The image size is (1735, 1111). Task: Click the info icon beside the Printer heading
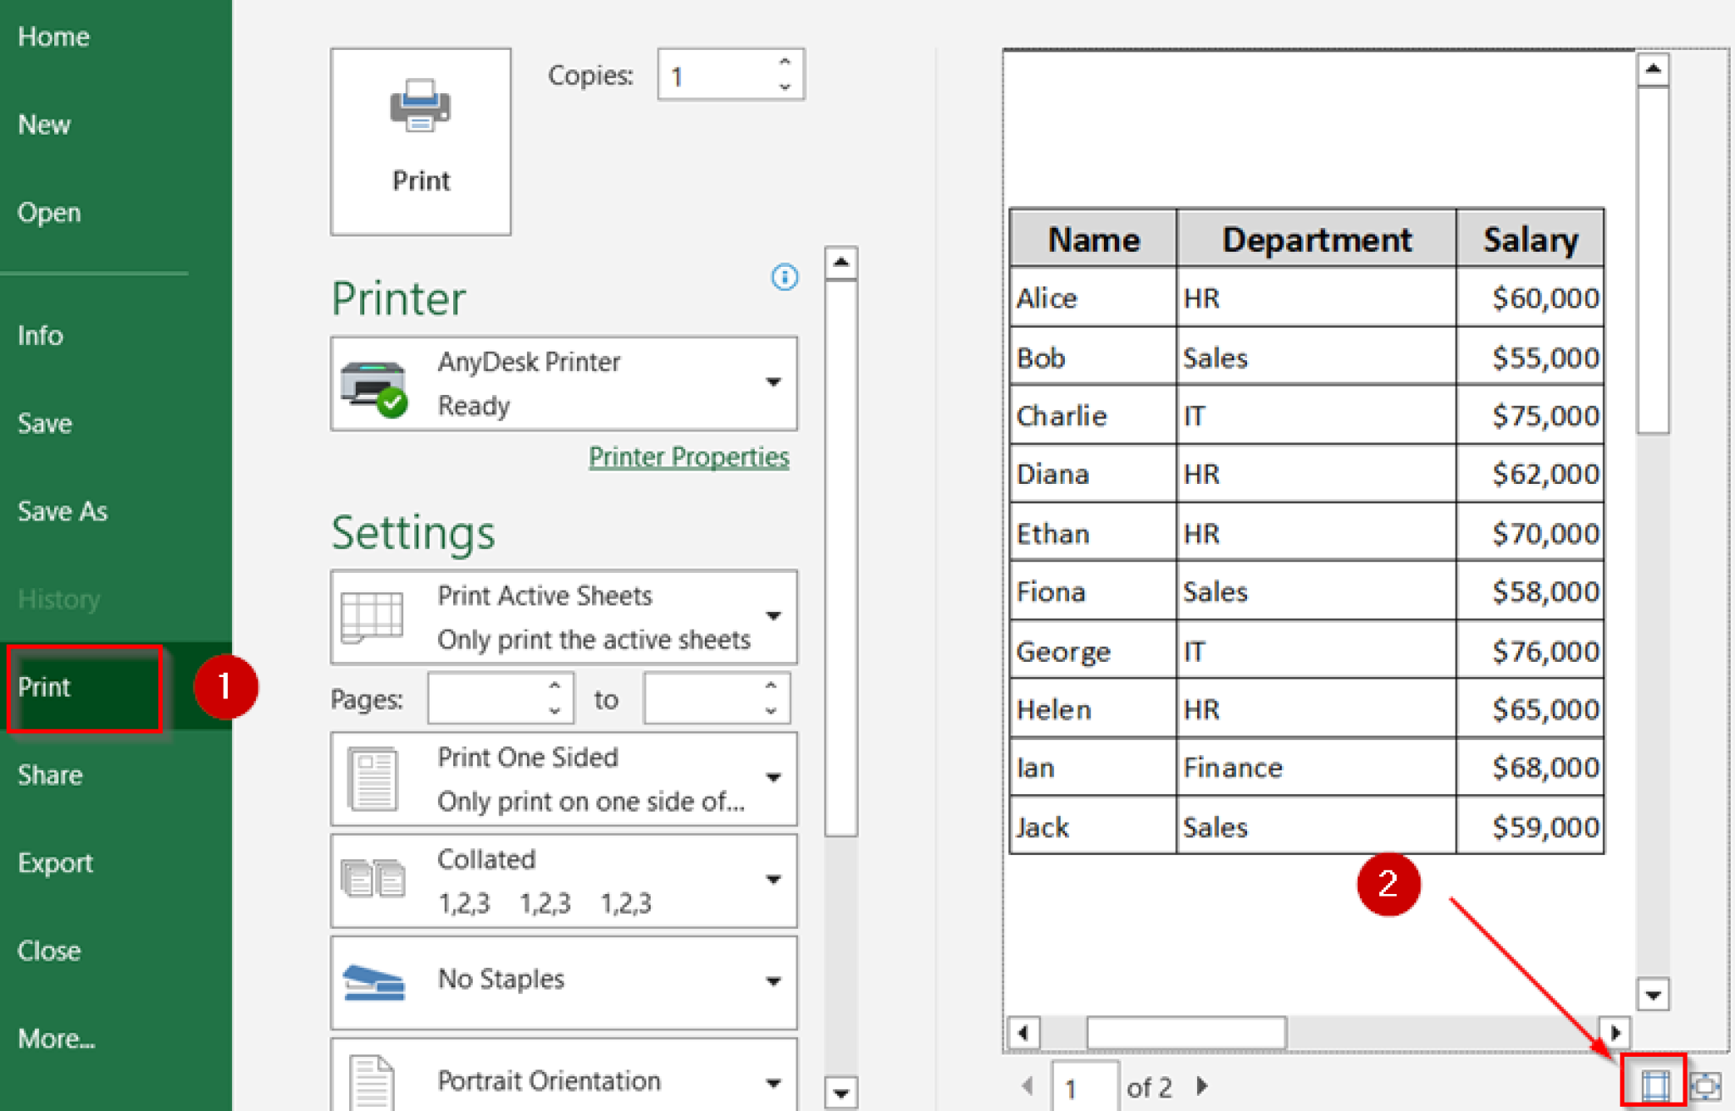click(784, 277)
